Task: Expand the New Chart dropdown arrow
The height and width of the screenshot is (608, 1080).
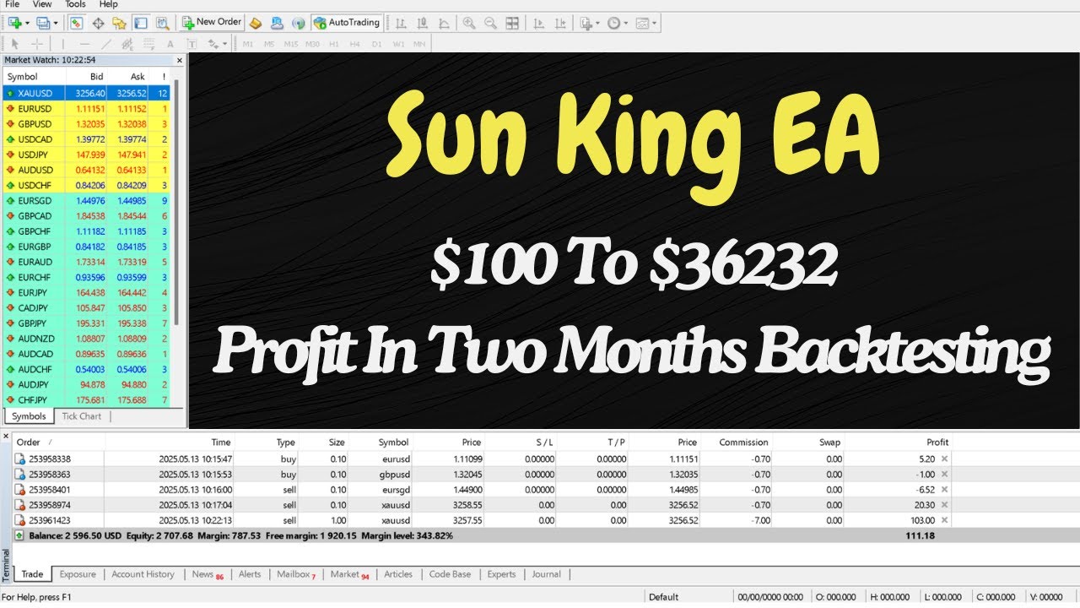Action: (x=27, y=23)
